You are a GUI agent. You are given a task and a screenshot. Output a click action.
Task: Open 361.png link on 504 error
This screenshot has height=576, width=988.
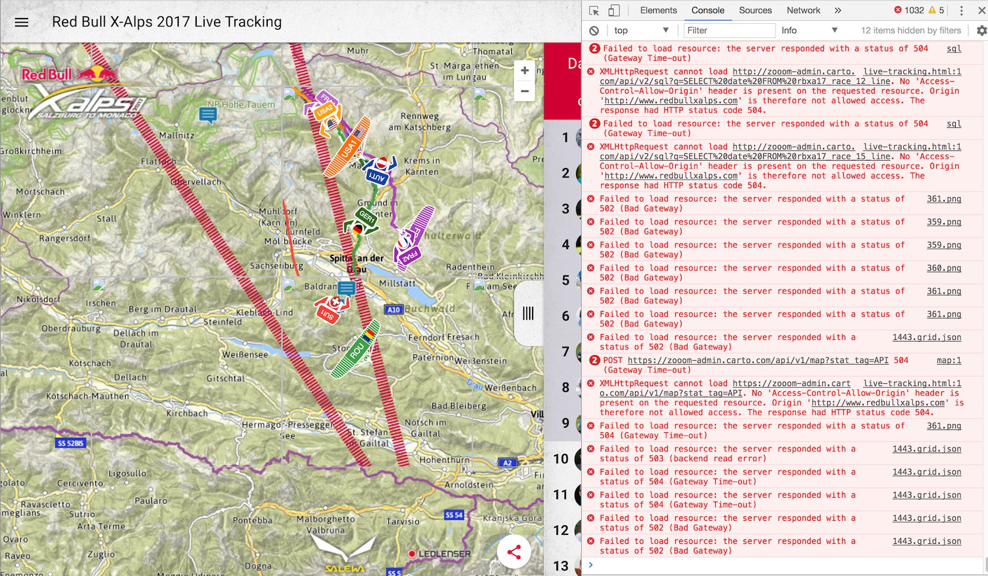pyautogui.click(x=944, y=426)
